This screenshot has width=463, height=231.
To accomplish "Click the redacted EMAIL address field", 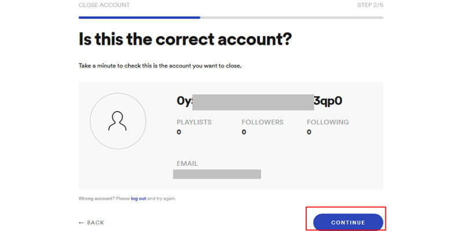I will (217, 174).
